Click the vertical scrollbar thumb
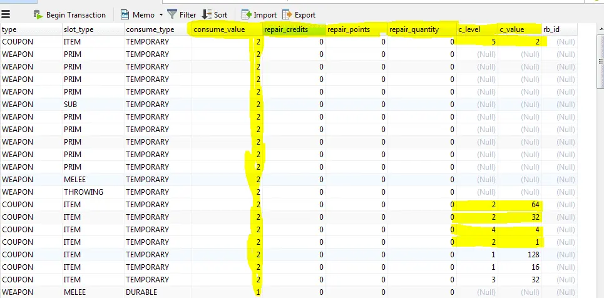This screenshot has height=298, width=604. [x=600, y=61]
